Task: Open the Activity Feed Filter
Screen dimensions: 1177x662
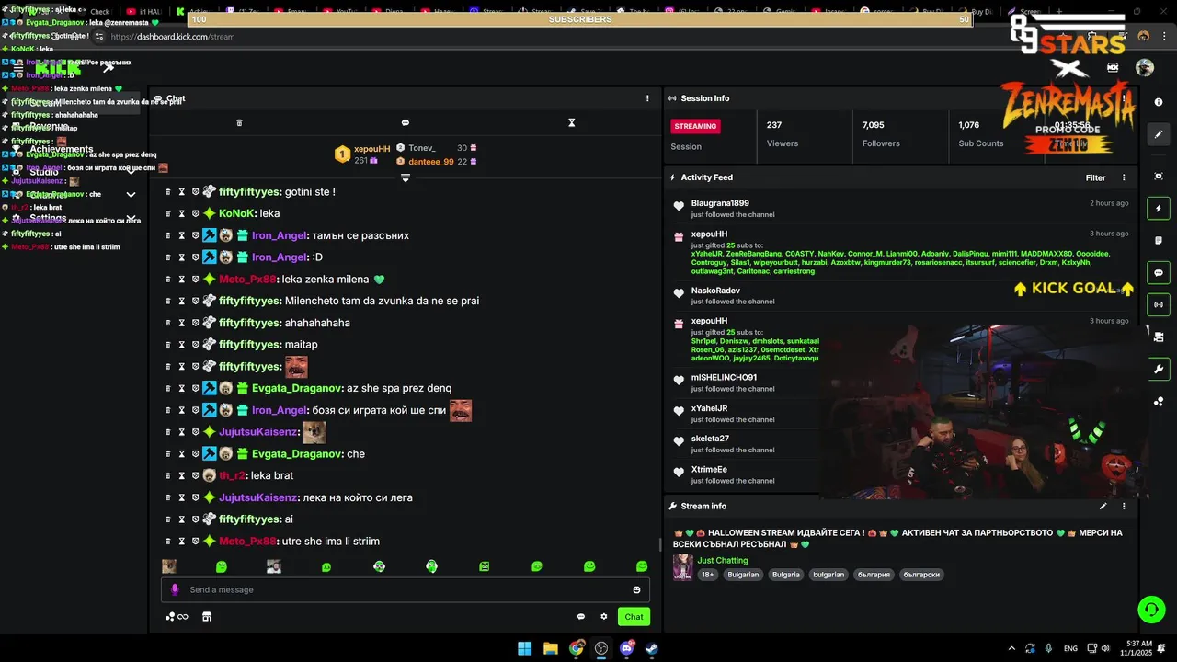Action: point(1095,177)
